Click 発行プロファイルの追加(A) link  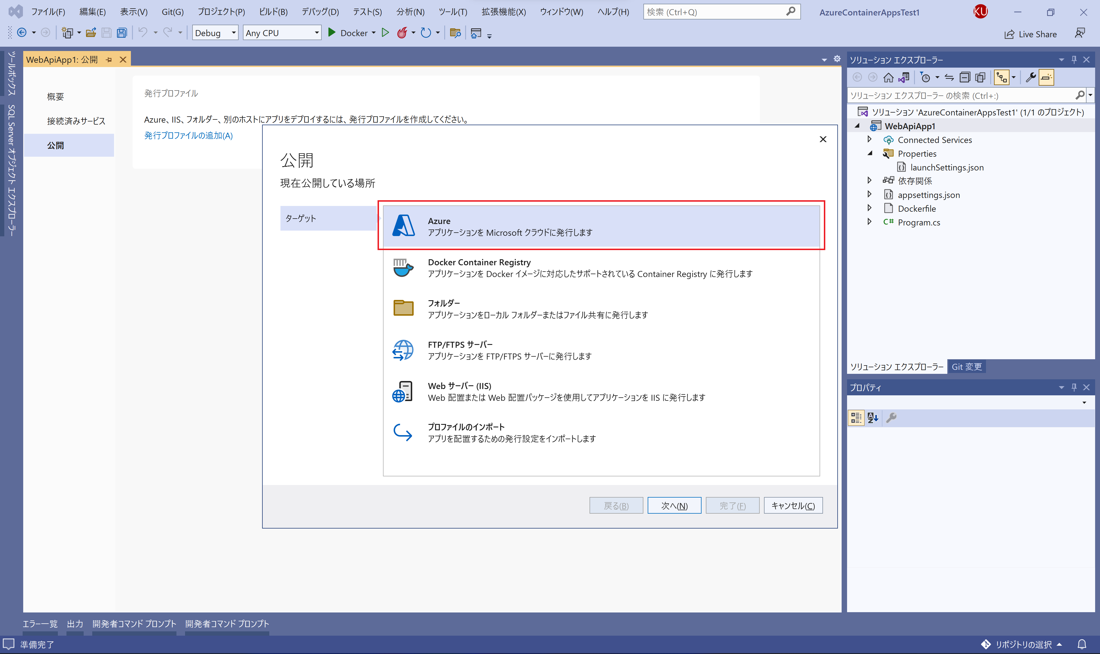tap(188, 136)
